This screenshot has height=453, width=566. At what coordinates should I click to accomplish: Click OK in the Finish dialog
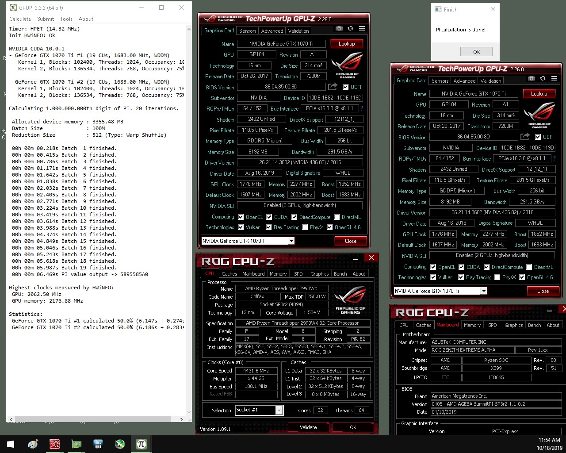coord(476,52)
